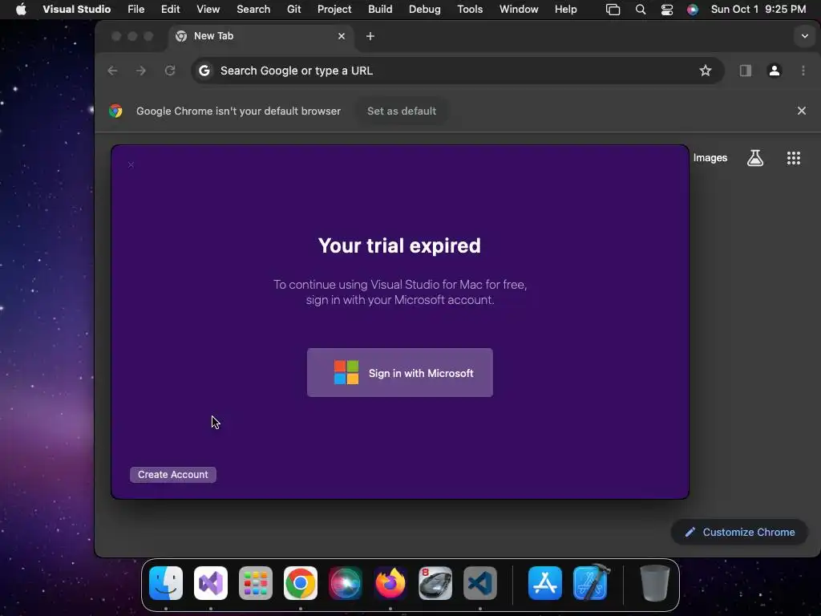This screenshot has width=821, height=616.
Task: Click Sign in with Microsoft button
Action: point(399,372)
